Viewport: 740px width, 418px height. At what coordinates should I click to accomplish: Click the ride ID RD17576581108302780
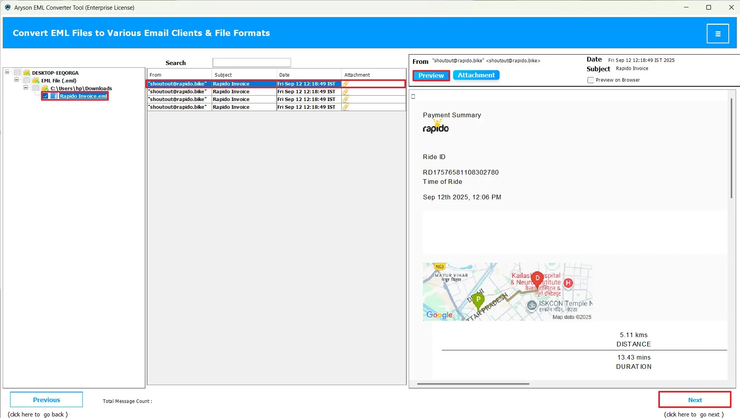[461, 172]
